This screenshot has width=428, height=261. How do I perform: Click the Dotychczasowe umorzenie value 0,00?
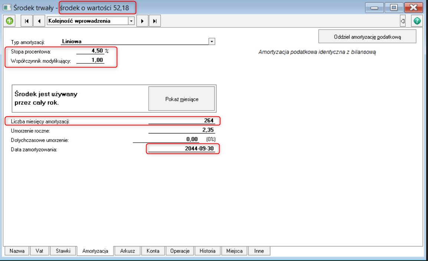(x=166, y=139)
